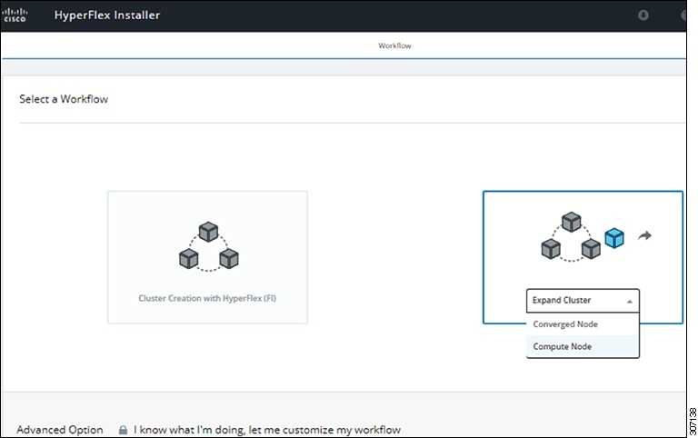This screenshot has width=698, height=438.
Task: Click the curved arrow expand icon
Action: [x=644, y=235]
